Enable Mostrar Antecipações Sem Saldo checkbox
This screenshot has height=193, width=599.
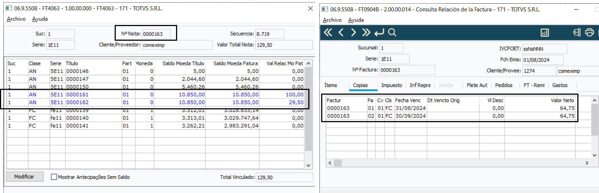point(54,177)
